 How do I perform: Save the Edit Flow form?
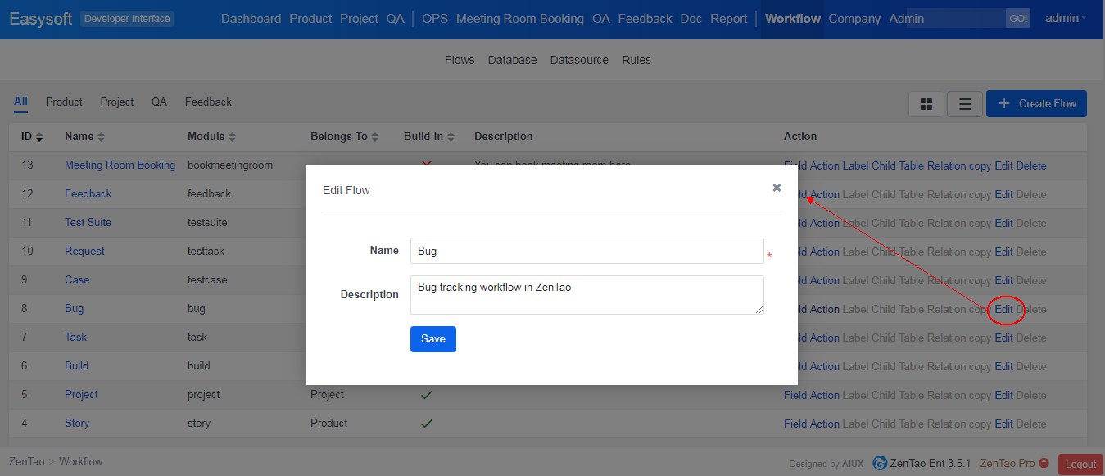point(432,339)
